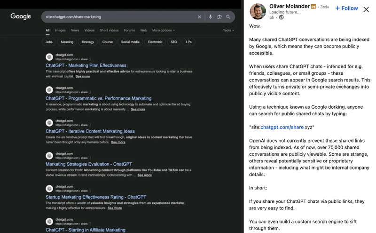This screenshot has height=233, width=376.
Task: Click the globe visibility icon under post time
Action: click(x=281, y=17)
